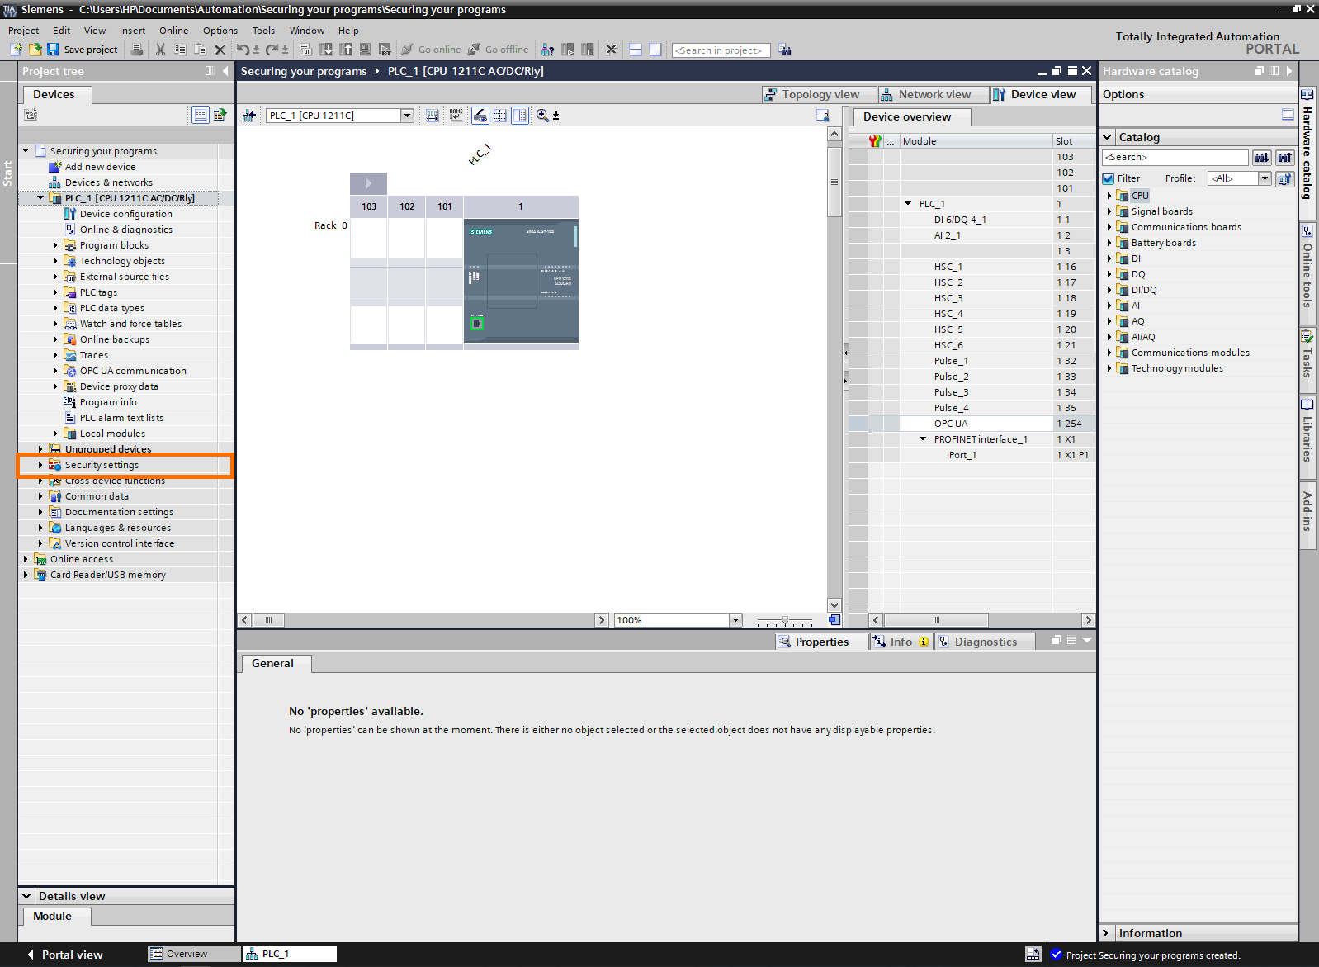Image resolution: width=1319 pixels, height=967 pixels.
Task: Click the Search in project field
Action: coord(721,50)
